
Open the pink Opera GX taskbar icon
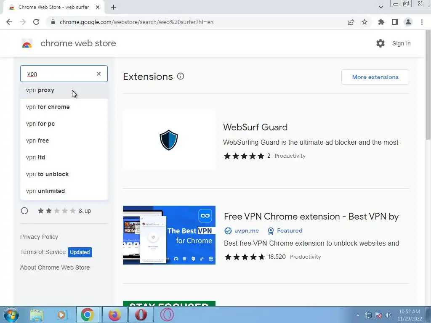tap(167, 315)
